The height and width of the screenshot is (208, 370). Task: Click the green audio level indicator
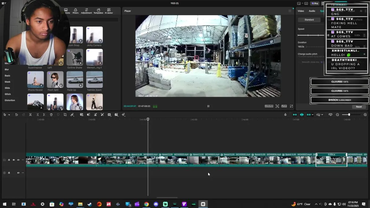coord(155,106)
